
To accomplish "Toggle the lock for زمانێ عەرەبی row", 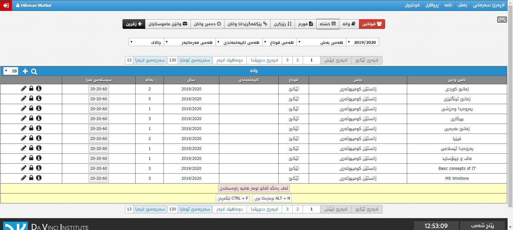I will pos(31,128).
